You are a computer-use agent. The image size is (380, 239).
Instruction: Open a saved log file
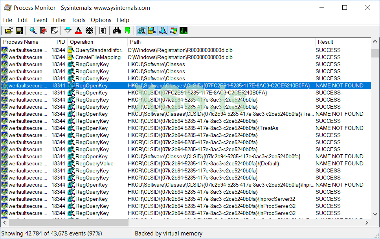pyautogui.click(x=9, y=30)
